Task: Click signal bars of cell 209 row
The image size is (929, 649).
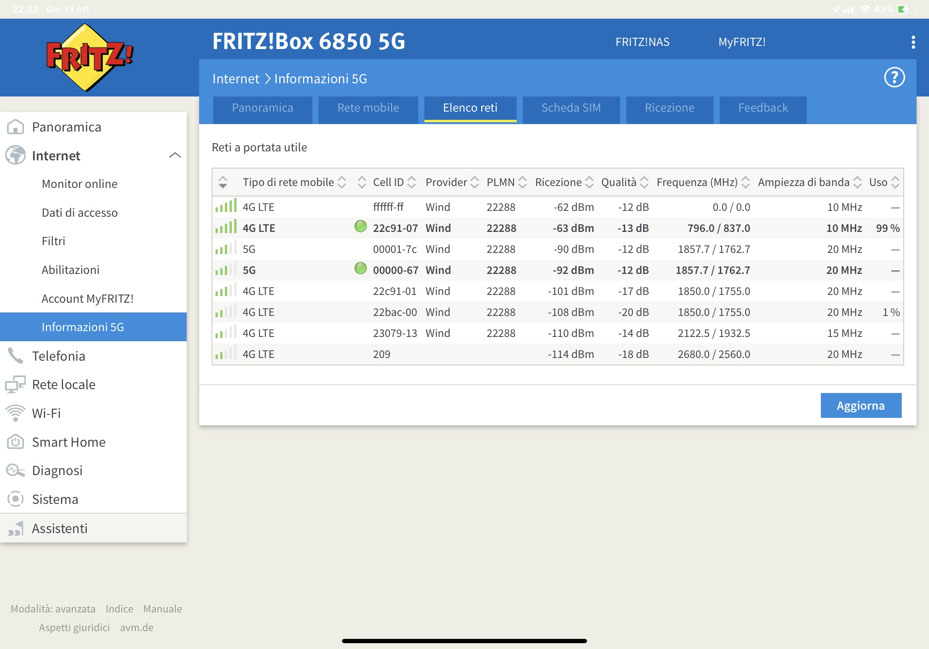Action: [x=226, y=353]
